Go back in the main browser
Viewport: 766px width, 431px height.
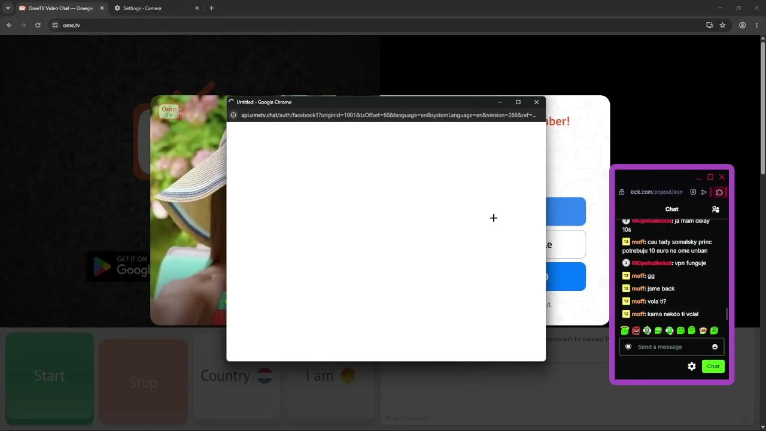pos(9,25)
